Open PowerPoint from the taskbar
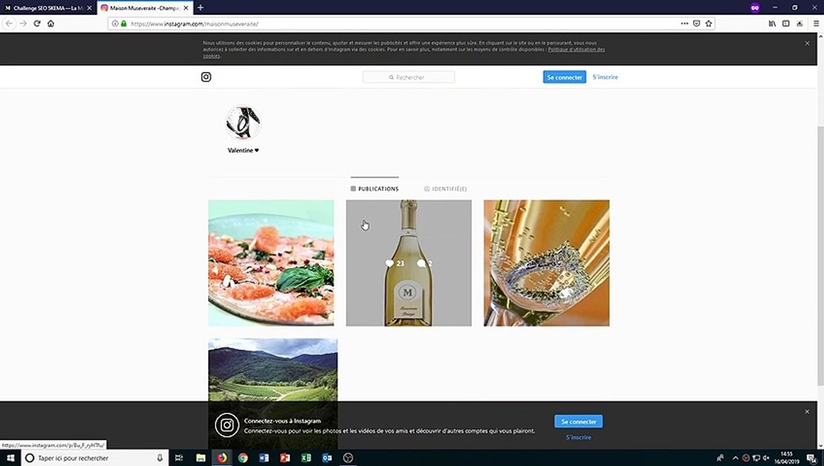The height and width of the screenshot is (466, 824). 285,458
